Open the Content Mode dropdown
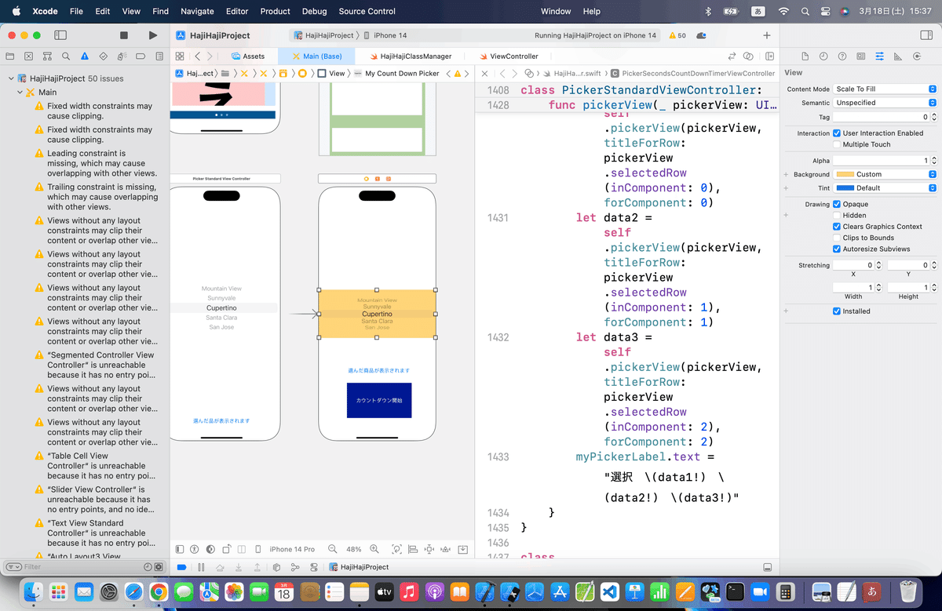Image resolution: width=942 pixels, height=611 pixels. tap(885, 89)
